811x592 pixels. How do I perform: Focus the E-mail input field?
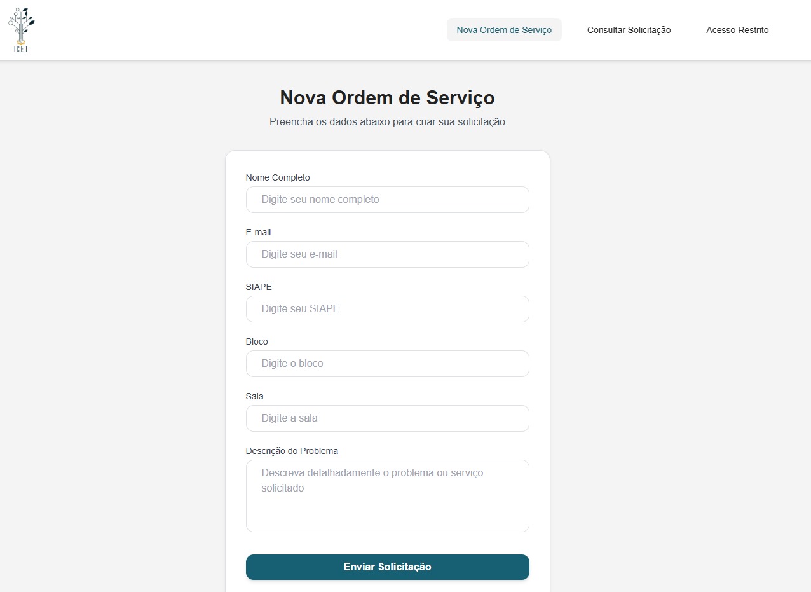387,254
